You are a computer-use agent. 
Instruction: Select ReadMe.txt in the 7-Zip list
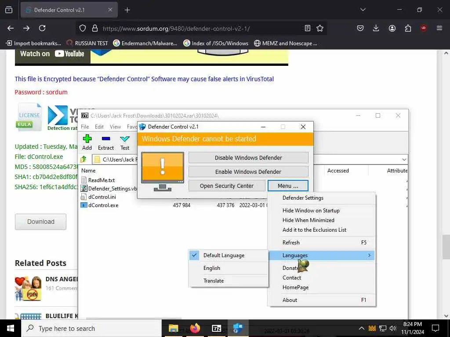click(102, 180)
